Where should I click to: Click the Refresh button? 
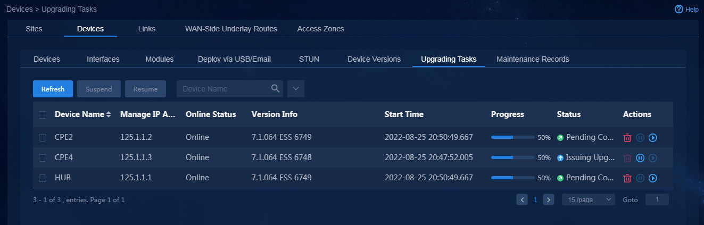[53, 89]
